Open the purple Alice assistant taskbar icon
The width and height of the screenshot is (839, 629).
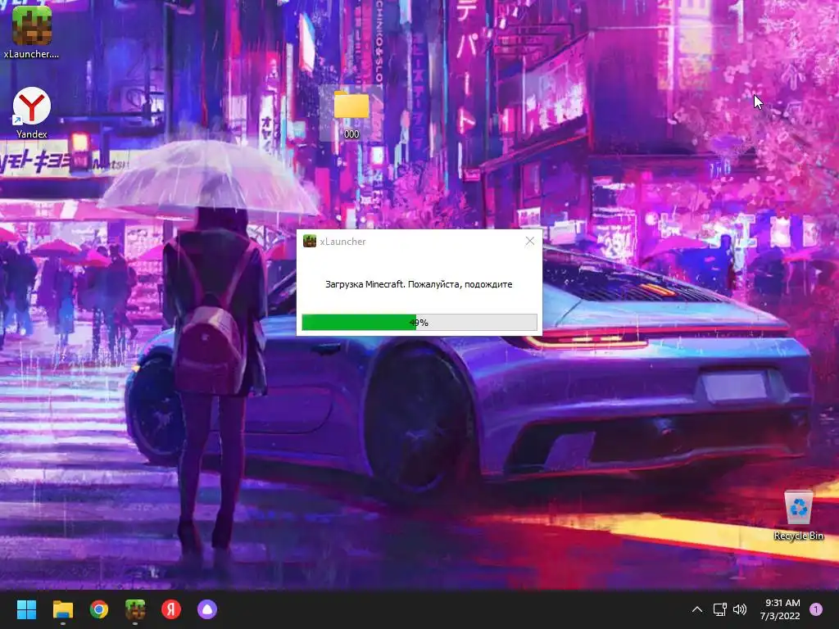tap(207, 609)
